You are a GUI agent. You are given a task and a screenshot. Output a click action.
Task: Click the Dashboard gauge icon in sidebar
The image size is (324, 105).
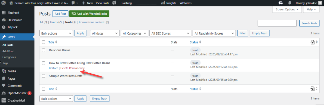point(3,20)
